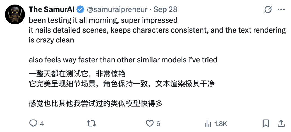Click the "also feels way faster" sentence
This screenshot has height=132, width=291.
123,59
